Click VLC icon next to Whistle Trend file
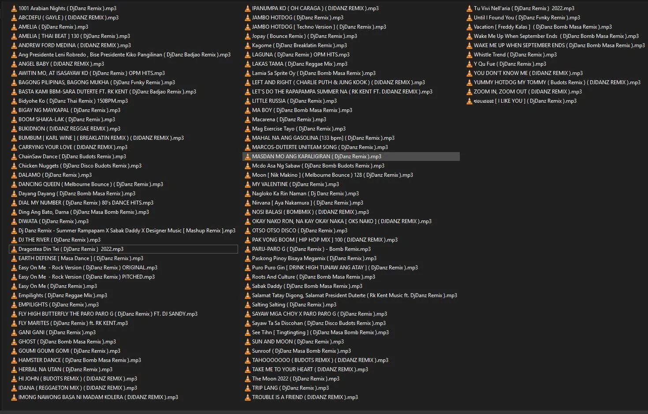648x414 pixels. pyautogui.click(x=469, y=55)
